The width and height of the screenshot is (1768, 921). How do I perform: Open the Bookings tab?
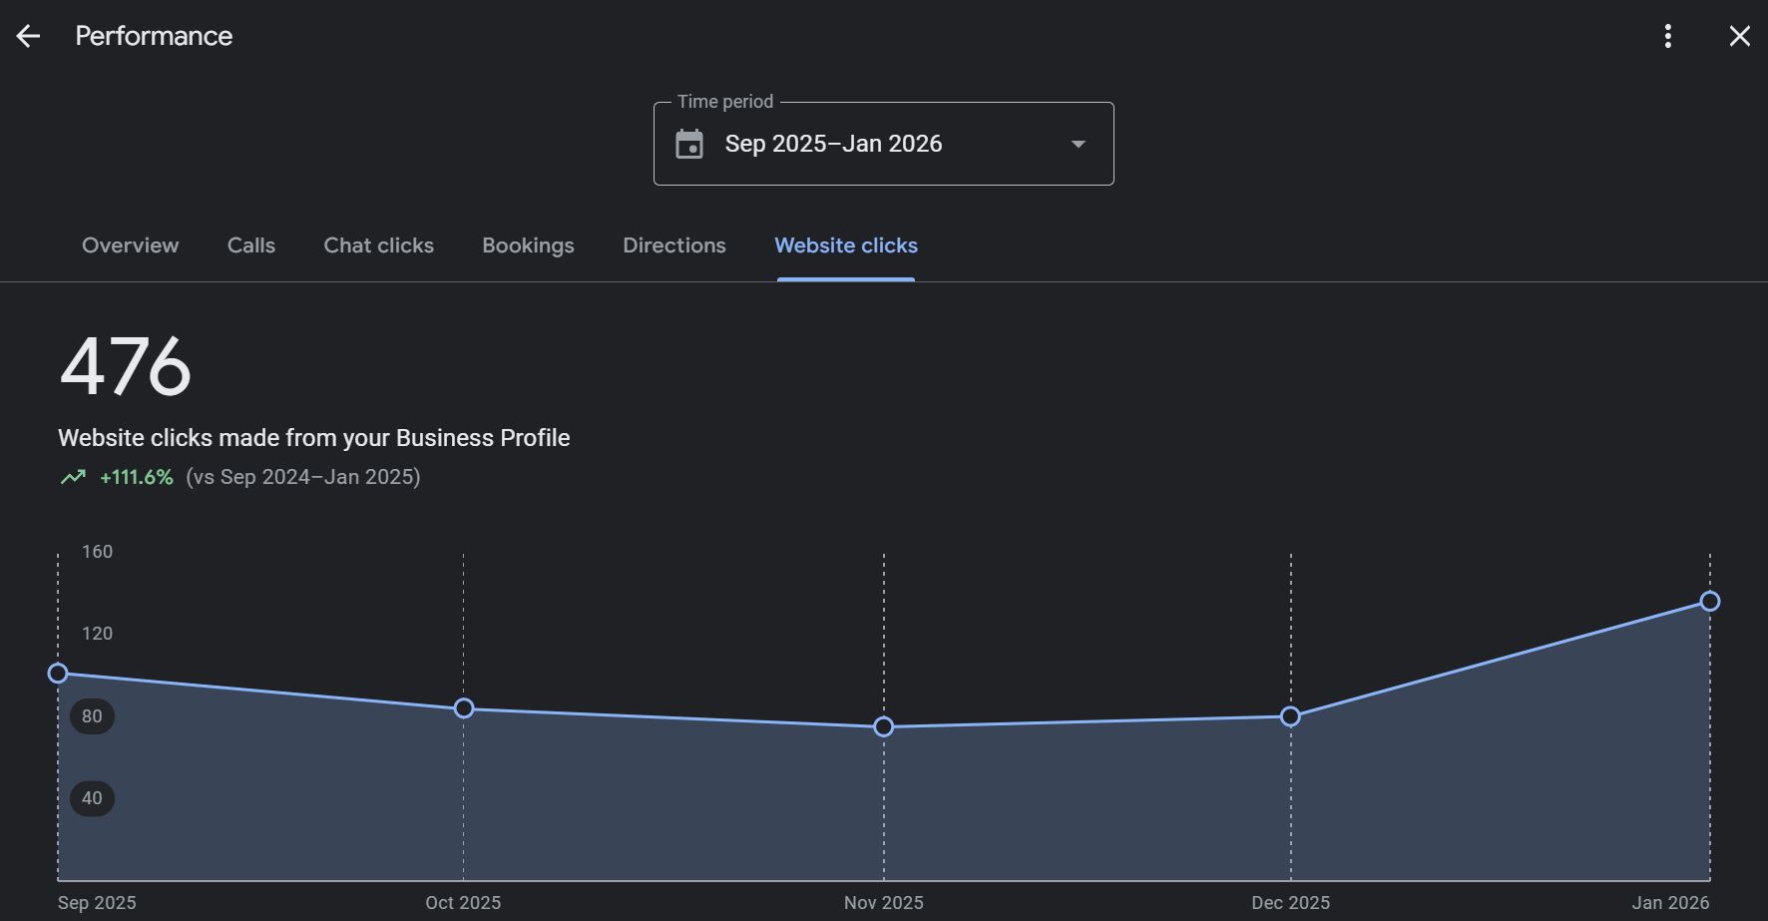[x=528, y=245]
